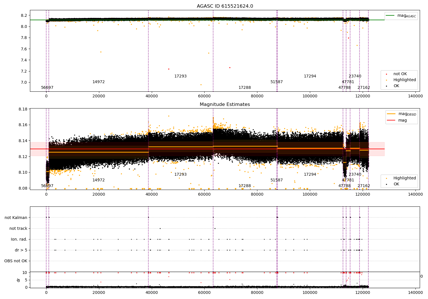Click obsid label 27162 in top plot
Viewport: 428px width, 299px height.
[x=364, y=88]
